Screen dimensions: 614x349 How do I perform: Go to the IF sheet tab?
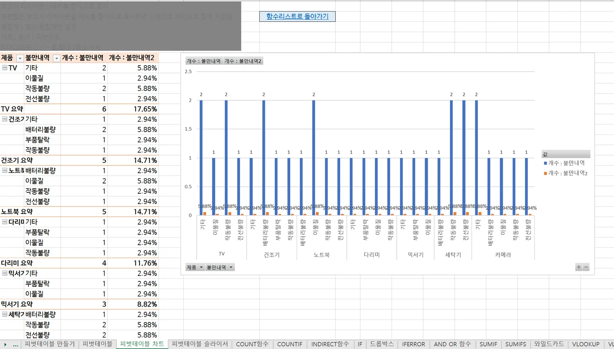[x=360, y=344]
